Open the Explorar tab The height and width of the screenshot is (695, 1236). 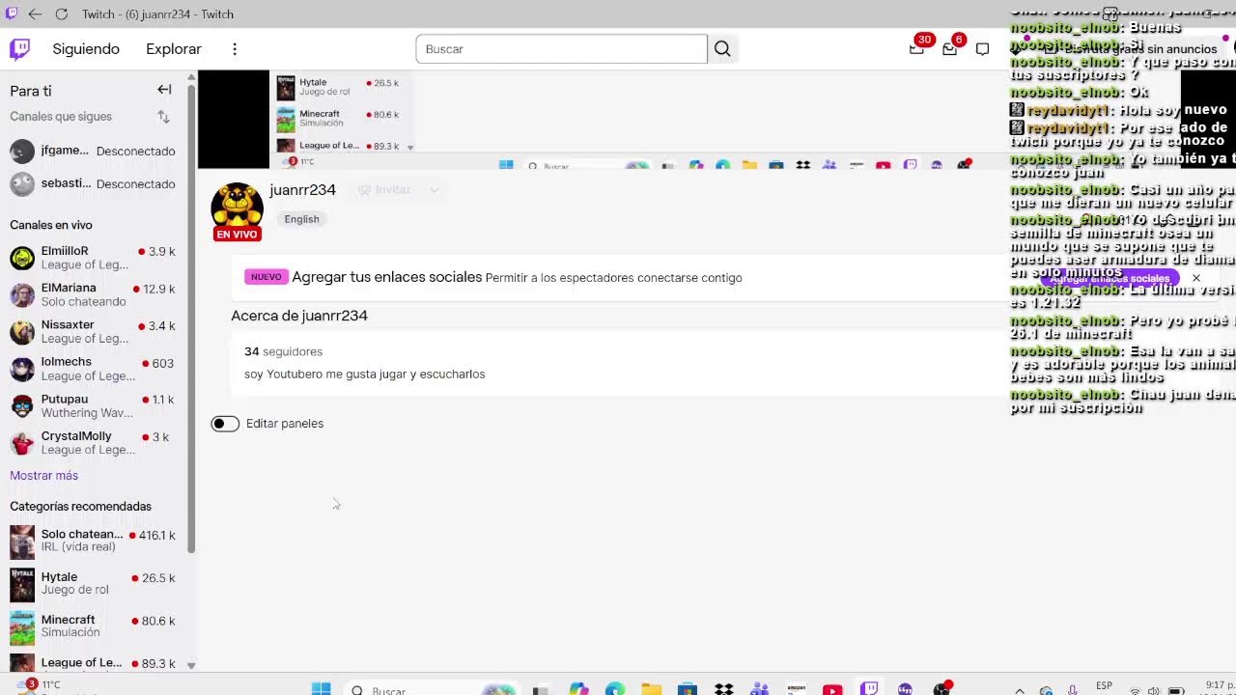(174, 49)
